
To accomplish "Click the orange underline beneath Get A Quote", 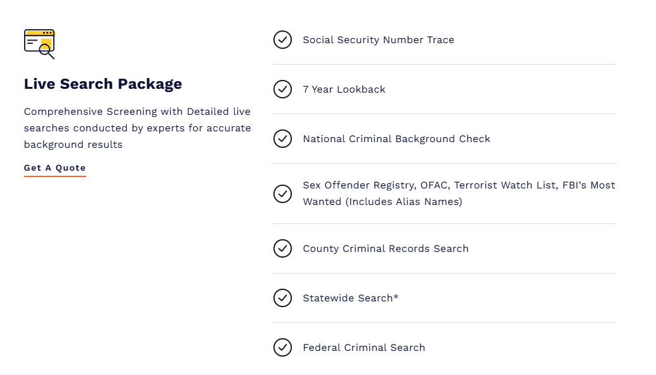I will coord(55,176).
